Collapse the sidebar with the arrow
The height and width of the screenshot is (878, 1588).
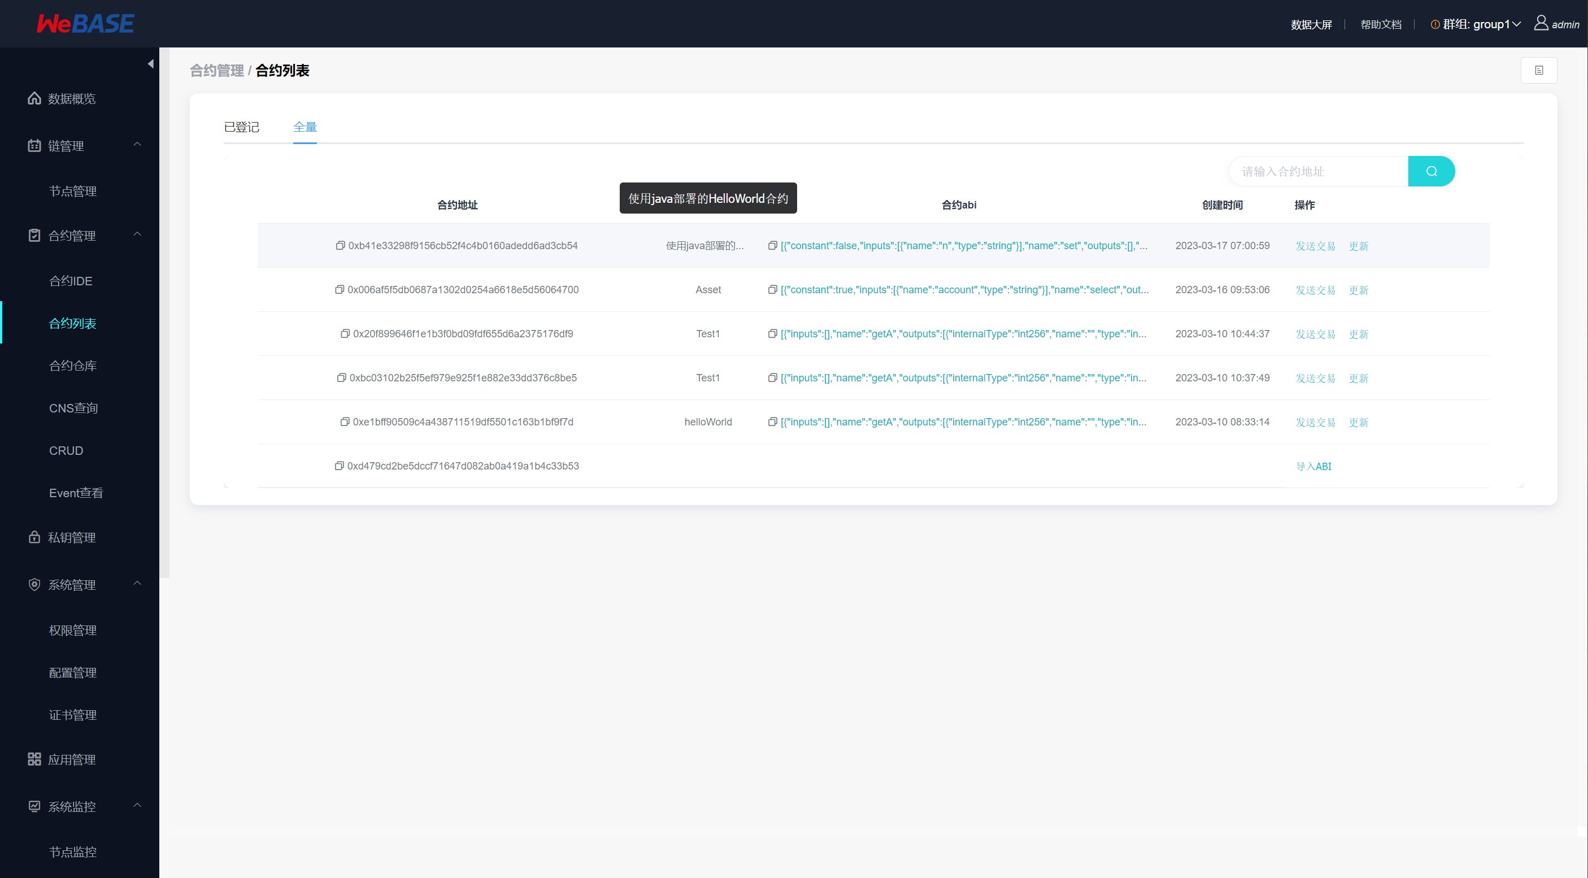tap(150, 63)
